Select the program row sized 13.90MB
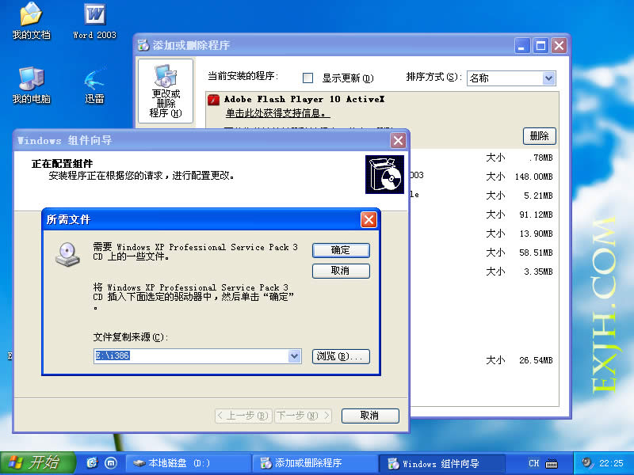This screenshot has width=634, height=475. point(483,234)
